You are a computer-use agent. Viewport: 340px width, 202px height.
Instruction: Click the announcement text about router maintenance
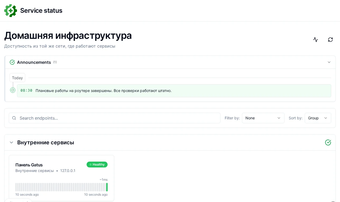pos(104,91)
